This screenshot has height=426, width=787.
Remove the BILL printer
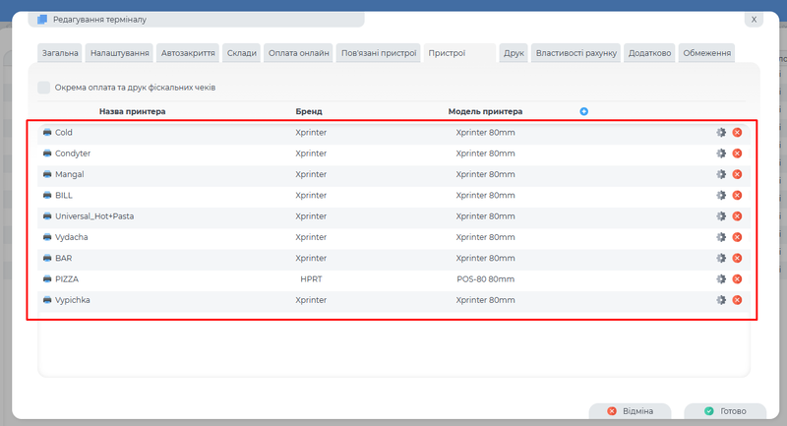click(737, 196)
